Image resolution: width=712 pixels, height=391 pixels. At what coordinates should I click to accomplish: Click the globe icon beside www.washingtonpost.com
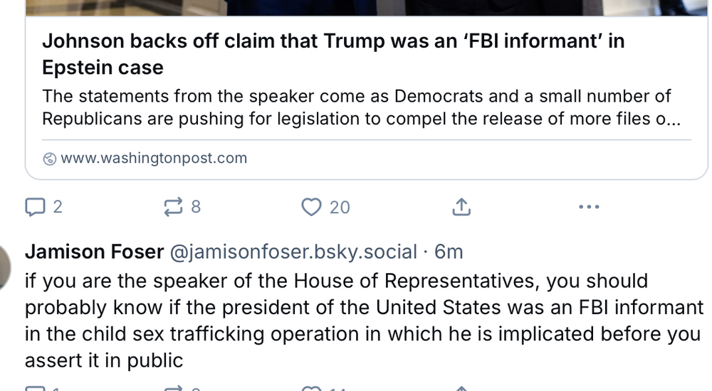click(50, 159)
